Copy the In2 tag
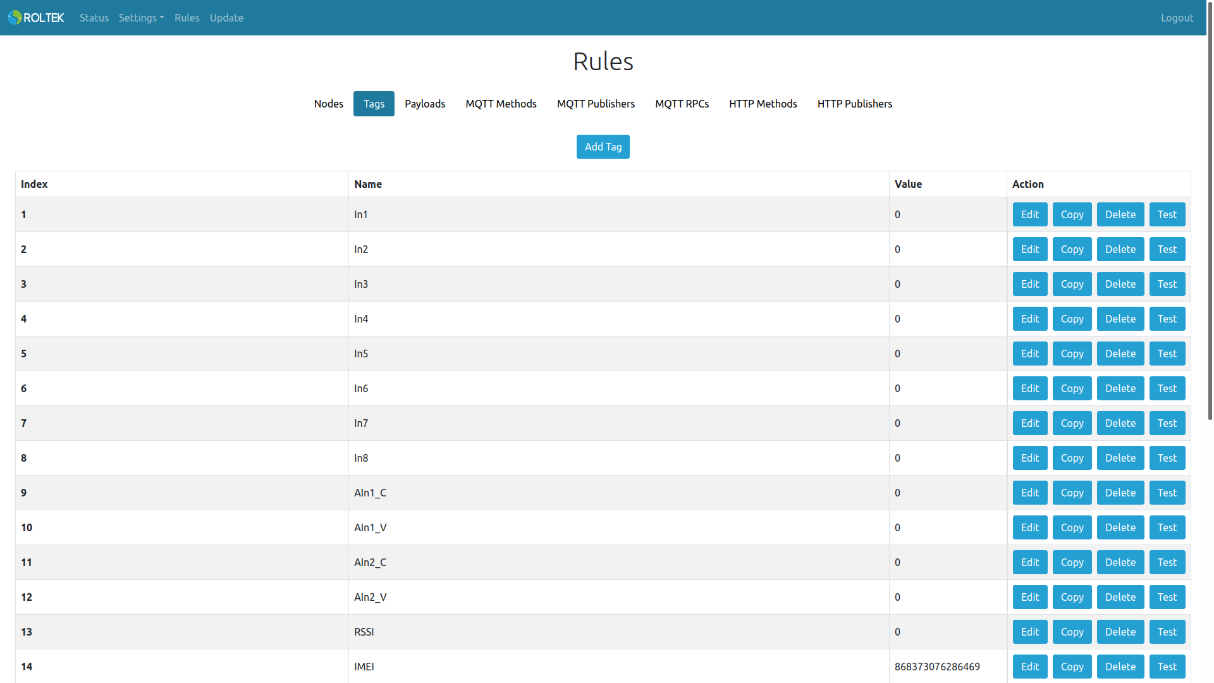The image size is (1214, 683). [1072, 249]
